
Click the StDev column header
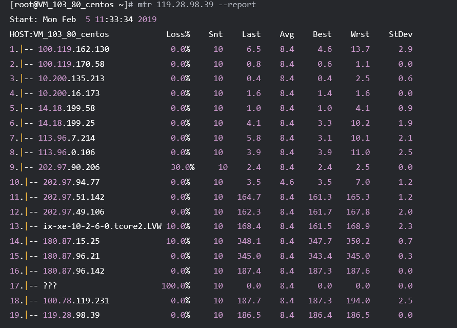click(x=401, y=34)
